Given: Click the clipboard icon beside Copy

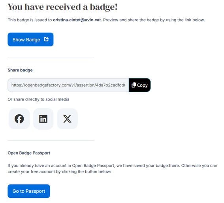Looking at the screenshot, I should click(x=134, y=85).
